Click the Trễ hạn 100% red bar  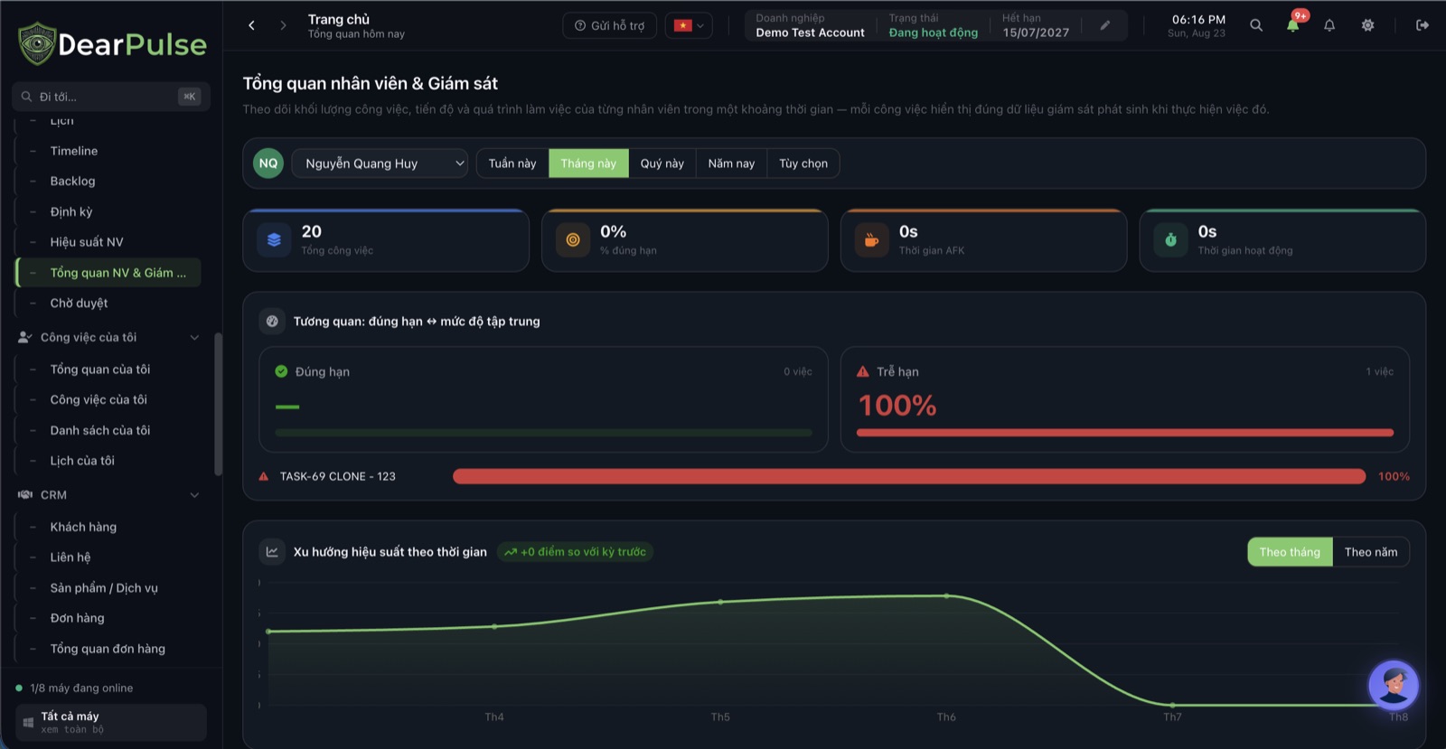click(x=1125, y=433)
